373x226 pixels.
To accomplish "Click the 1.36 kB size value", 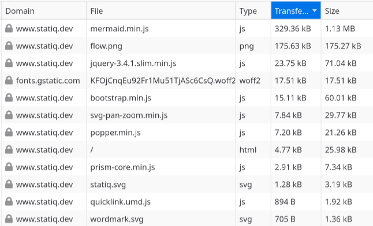I will (338, 219).
